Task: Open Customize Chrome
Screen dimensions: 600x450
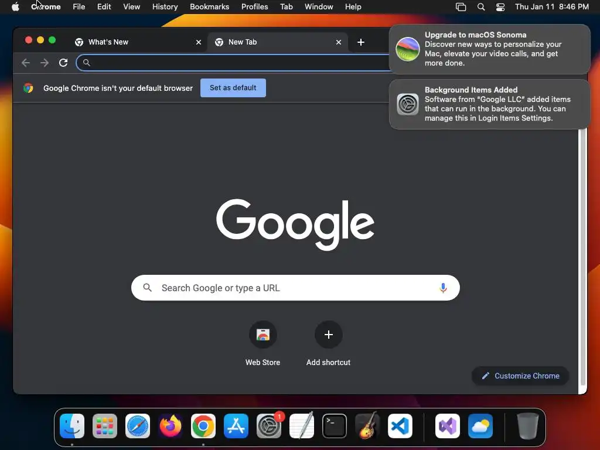Action: tap(520, 376)
